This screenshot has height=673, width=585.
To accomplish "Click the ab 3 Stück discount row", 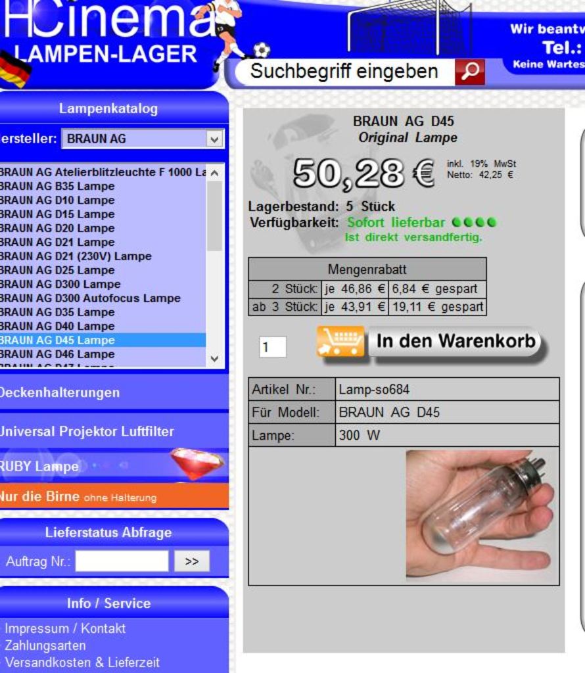I will point(367,307).
